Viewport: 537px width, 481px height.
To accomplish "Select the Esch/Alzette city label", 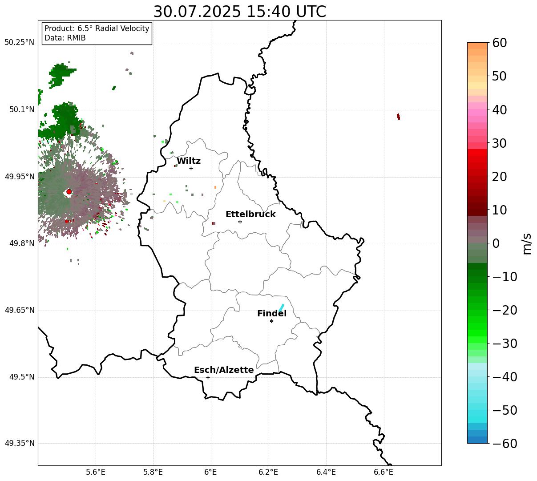I will click(x=224, y=370).
